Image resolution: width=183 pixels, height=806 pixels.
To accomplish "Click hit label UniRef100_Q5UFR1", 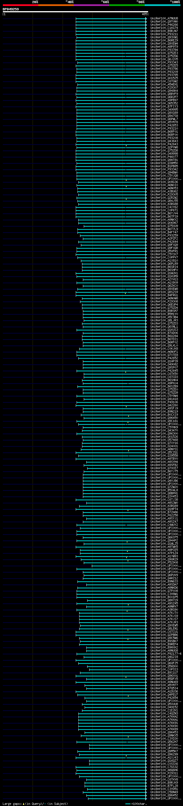I will point(164,251).
